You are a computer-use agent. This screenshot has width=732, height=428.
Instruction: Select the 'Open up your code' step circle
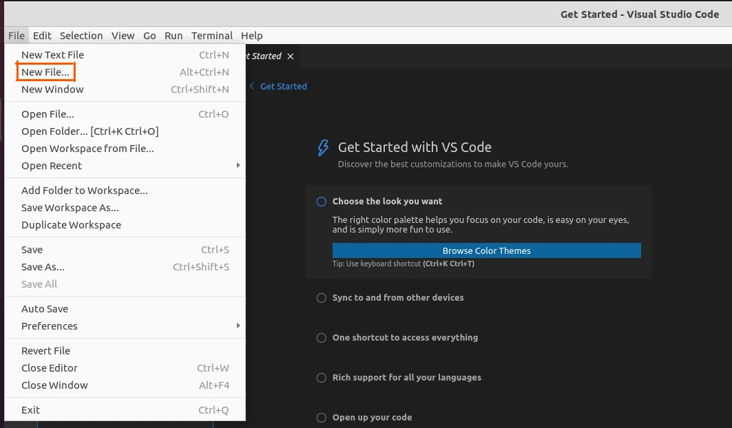(x=321, y=417)
